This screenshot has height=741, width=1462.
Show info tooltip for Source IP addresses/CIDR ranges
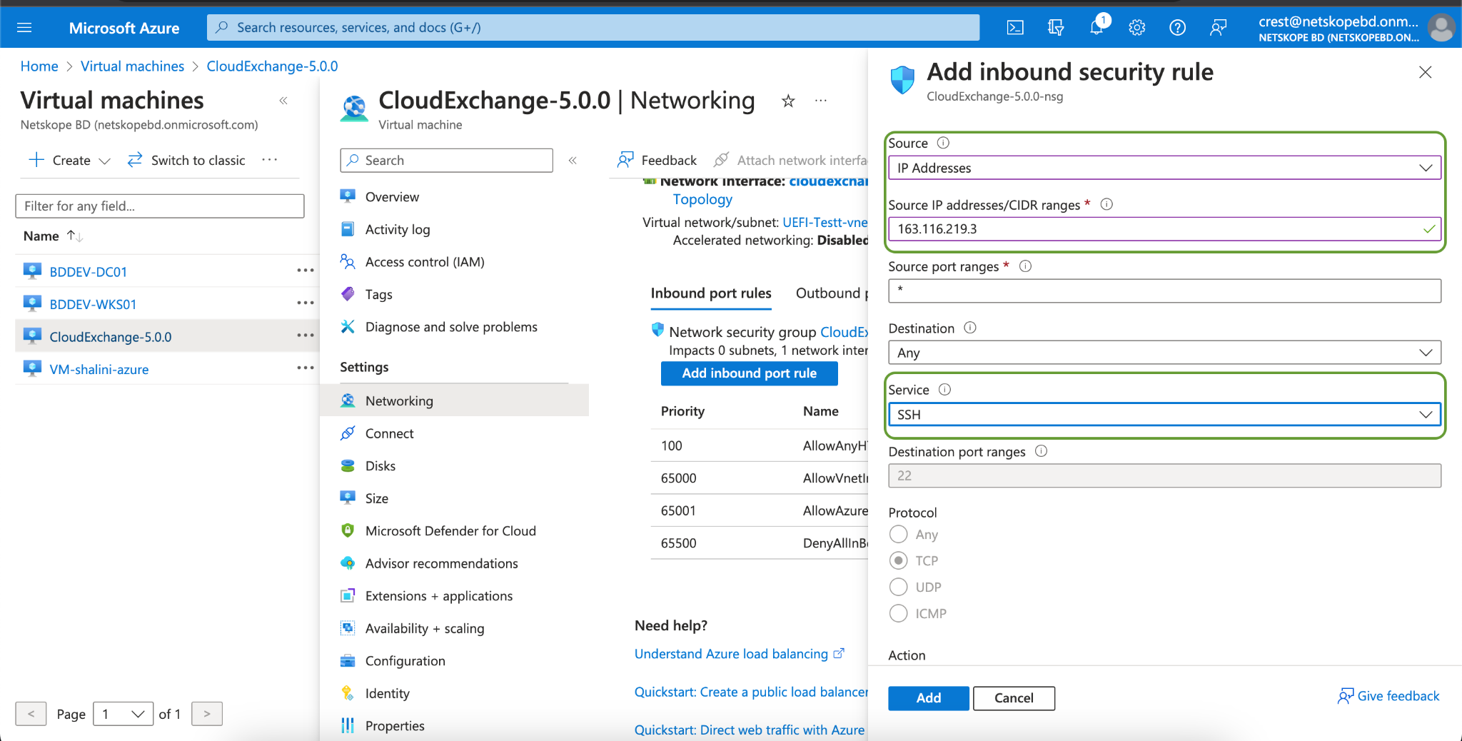[x=1106, y=204]
